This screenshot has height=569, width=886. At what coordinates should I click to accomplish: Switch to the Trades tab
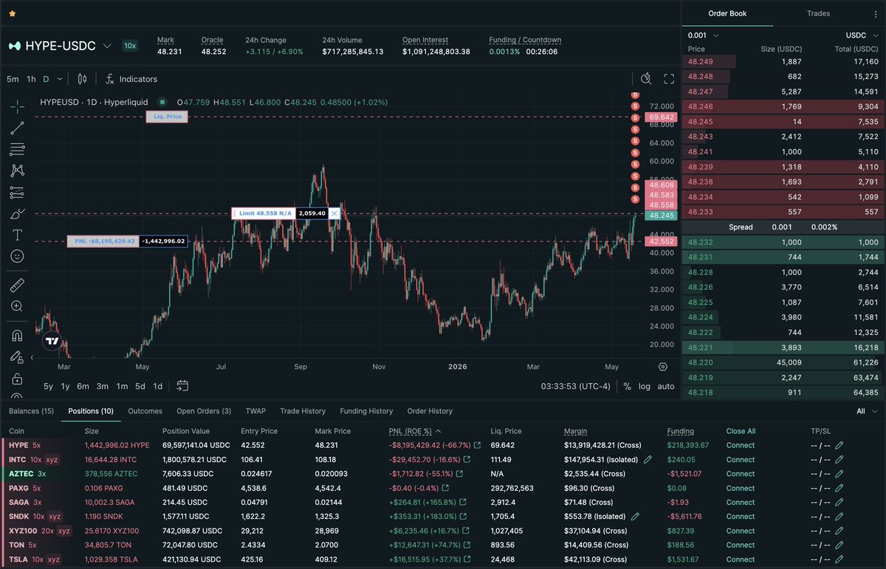[818, 13]
